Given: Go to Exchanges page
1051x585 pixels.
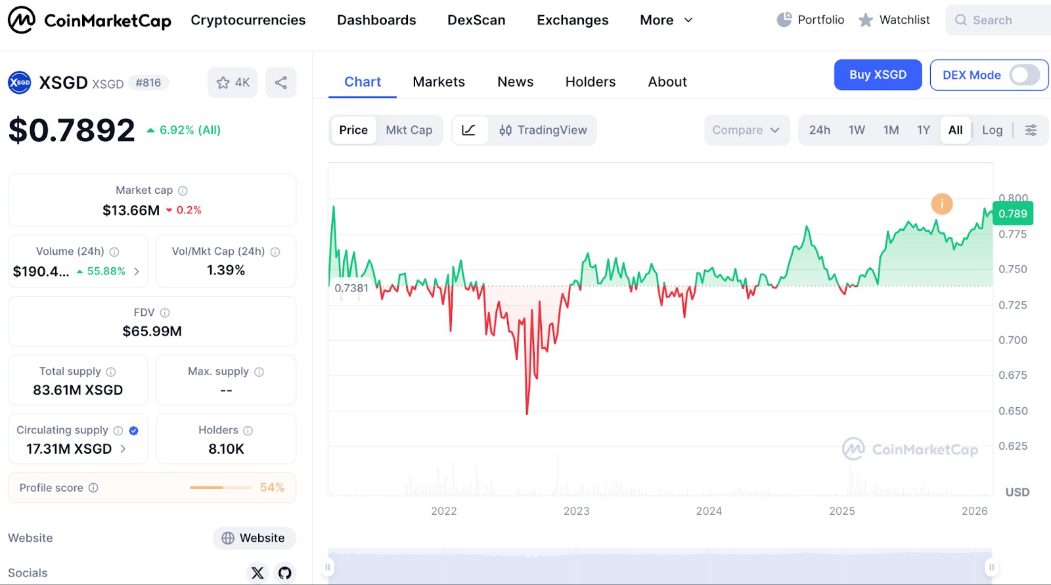Looking at the screenshot, I should click(573, 20).
